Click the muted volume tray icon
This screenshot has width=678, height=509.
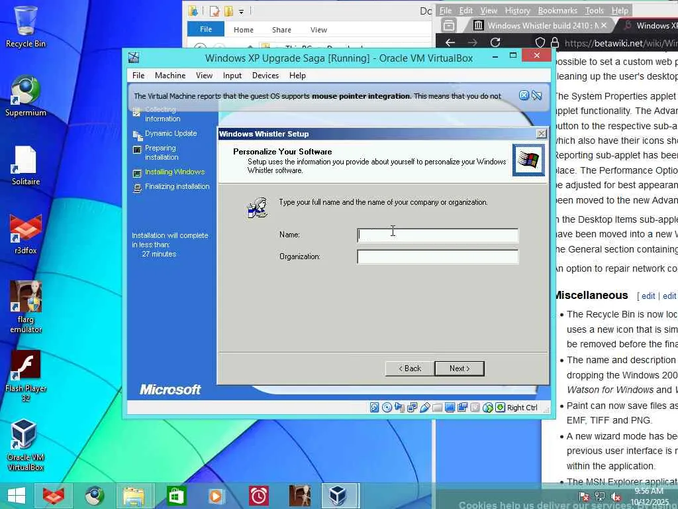616,496
